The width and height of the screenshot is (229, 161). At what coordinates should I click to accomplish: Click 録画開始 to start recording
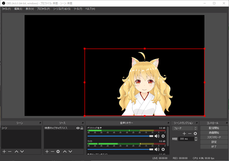[x=214, y=133]
